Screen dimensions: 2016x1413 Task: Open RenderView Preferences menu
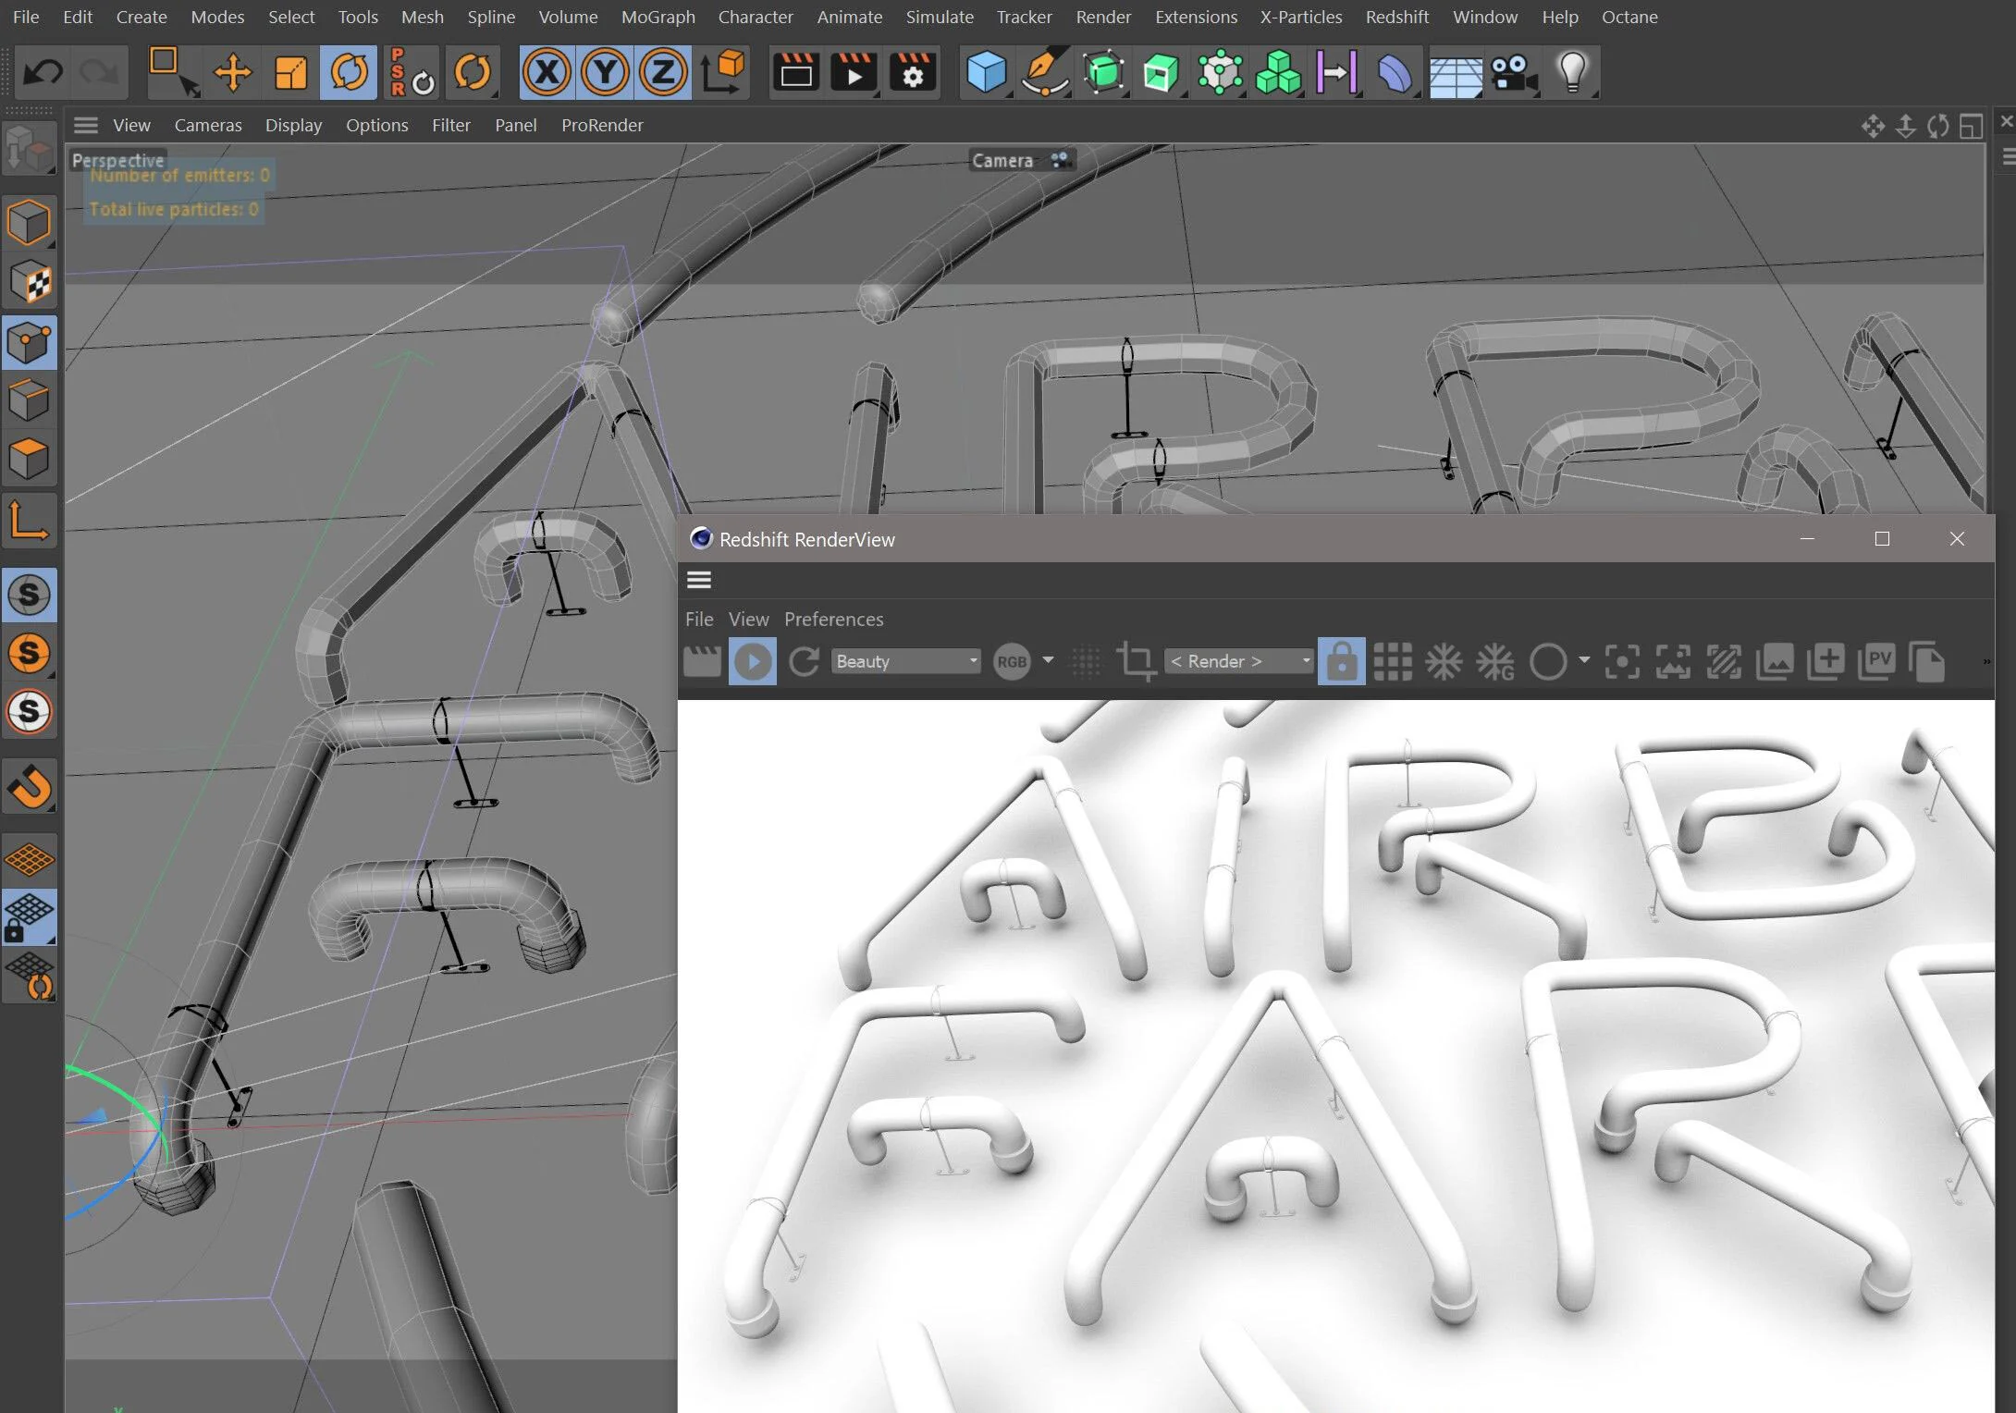[x=833, y=619]
